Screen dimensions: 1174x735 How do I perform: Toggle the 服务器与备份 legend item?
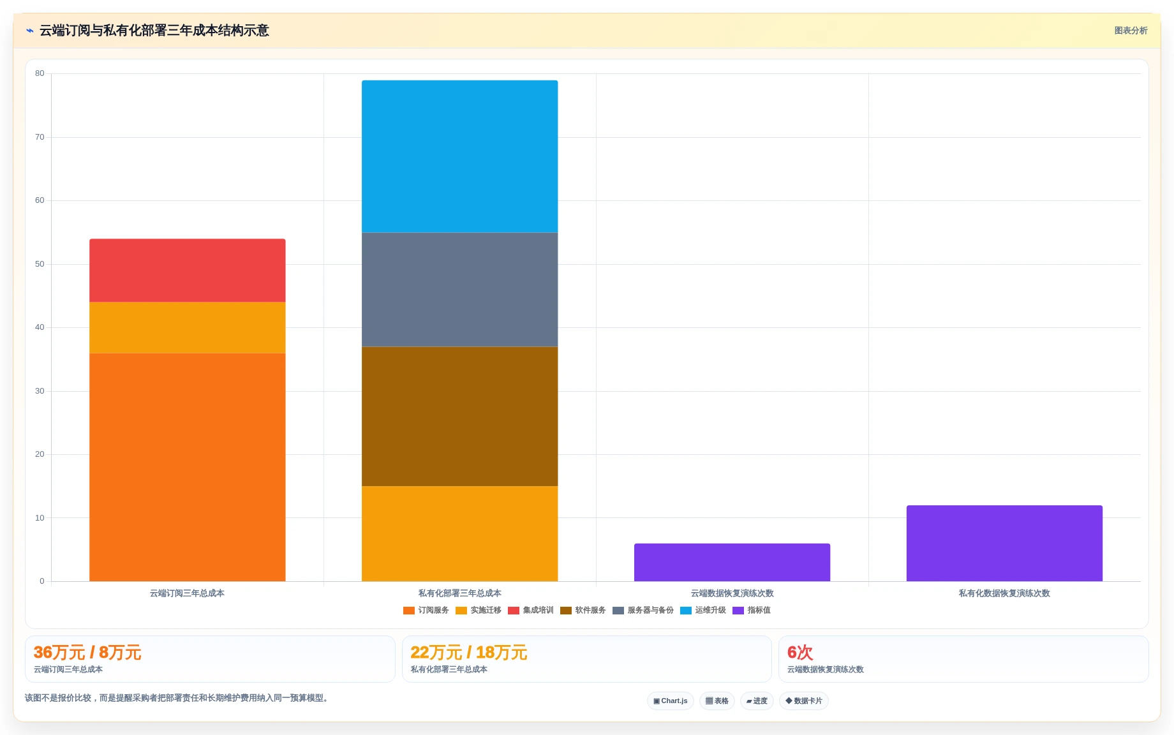(x=643, y=611)
